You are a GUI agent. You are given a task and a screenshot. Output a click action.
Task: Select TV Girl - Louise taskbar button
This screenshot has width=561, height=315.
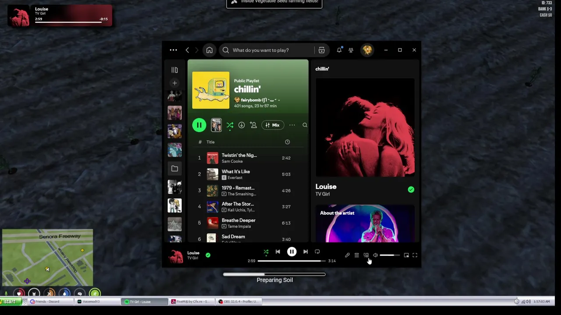coord(145,301)
